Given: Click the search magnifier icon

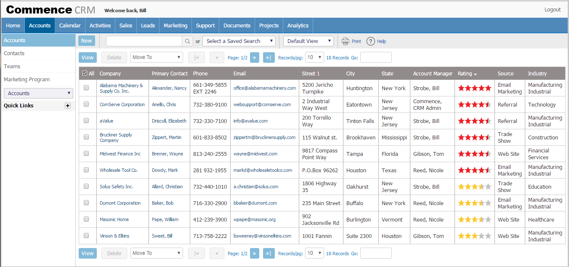Looking at the screenshot, I should pos(188,41).
